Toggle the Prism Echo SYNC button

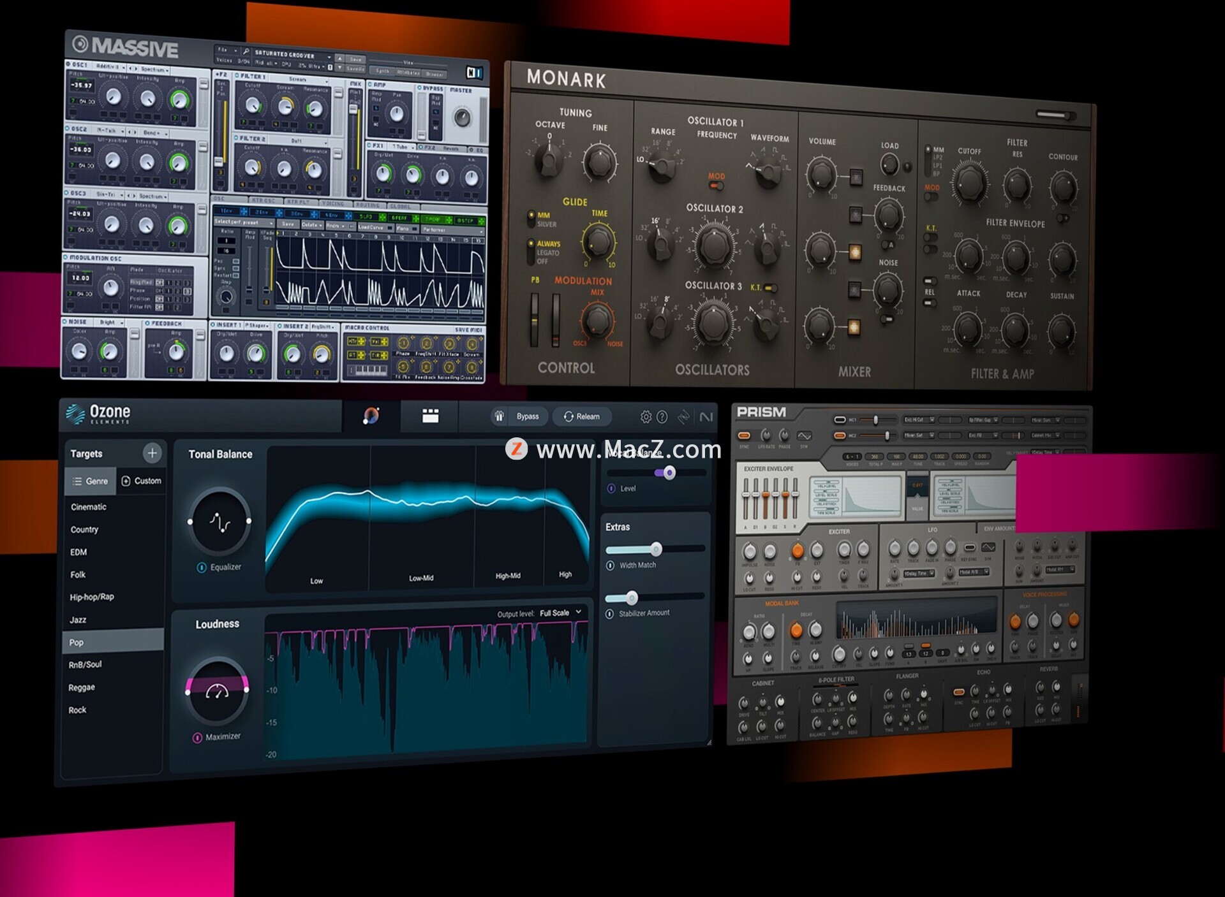pos(958,692)
